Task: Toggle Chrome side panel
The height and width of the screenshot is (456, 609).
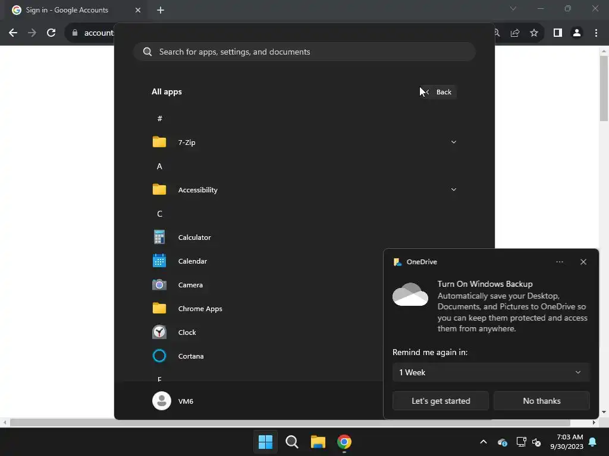Action: tap(558, 33)
